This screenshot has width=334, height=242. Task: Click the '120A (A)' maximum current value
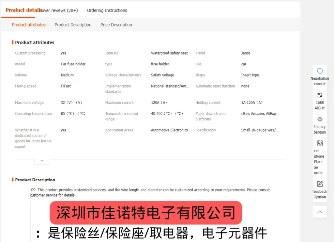159,103
